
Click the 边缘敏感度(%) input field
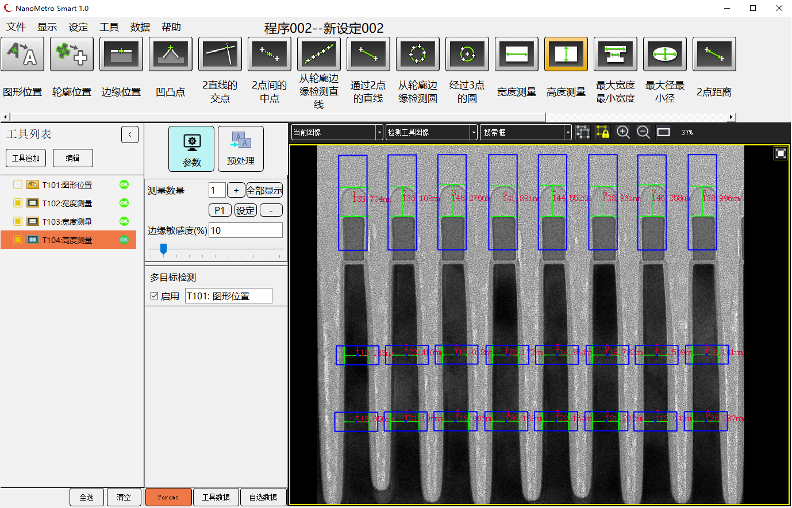[245, 230]
